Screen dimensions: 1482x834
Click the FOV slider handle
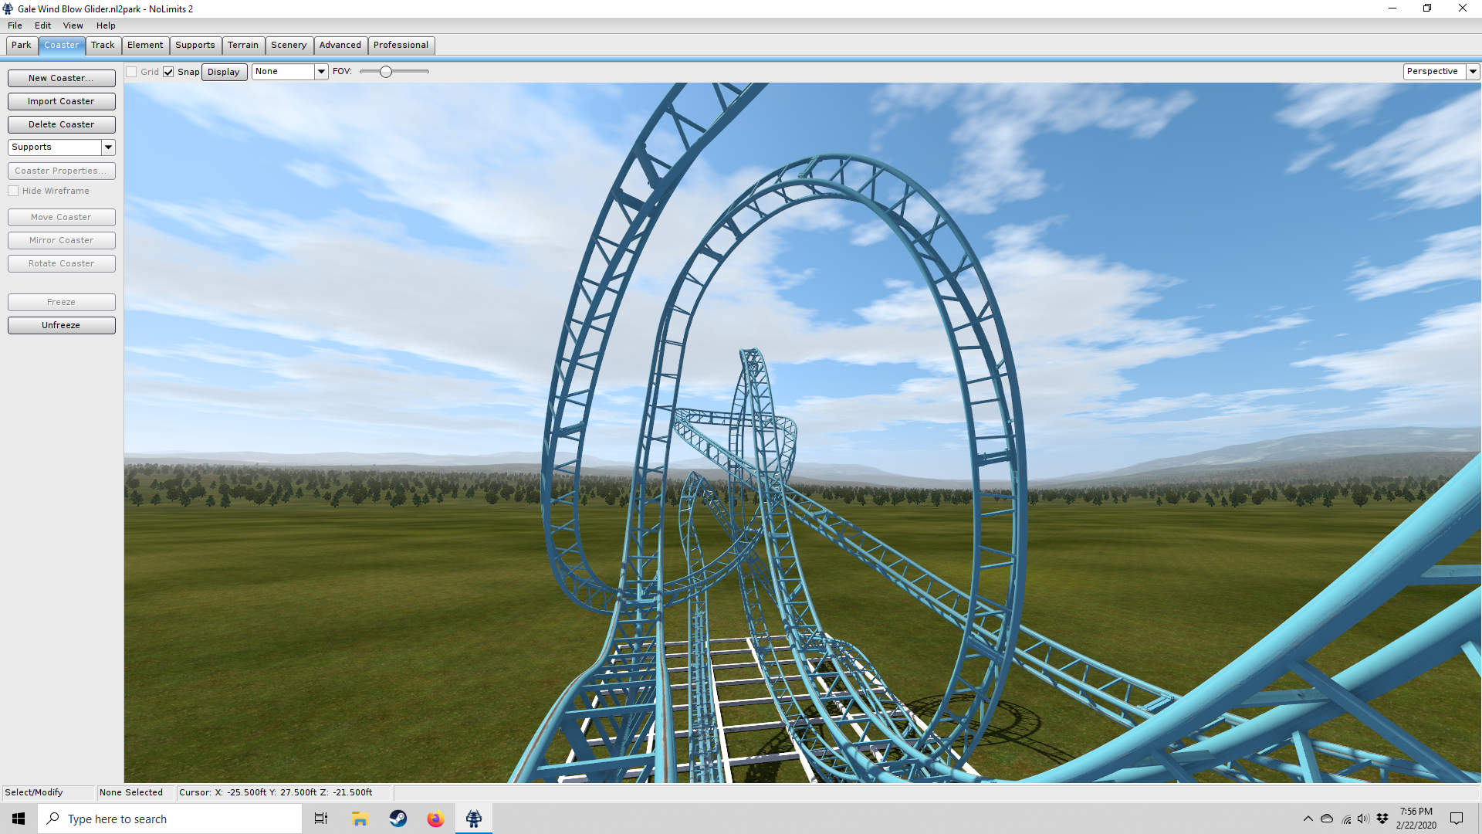click(386, 72)
